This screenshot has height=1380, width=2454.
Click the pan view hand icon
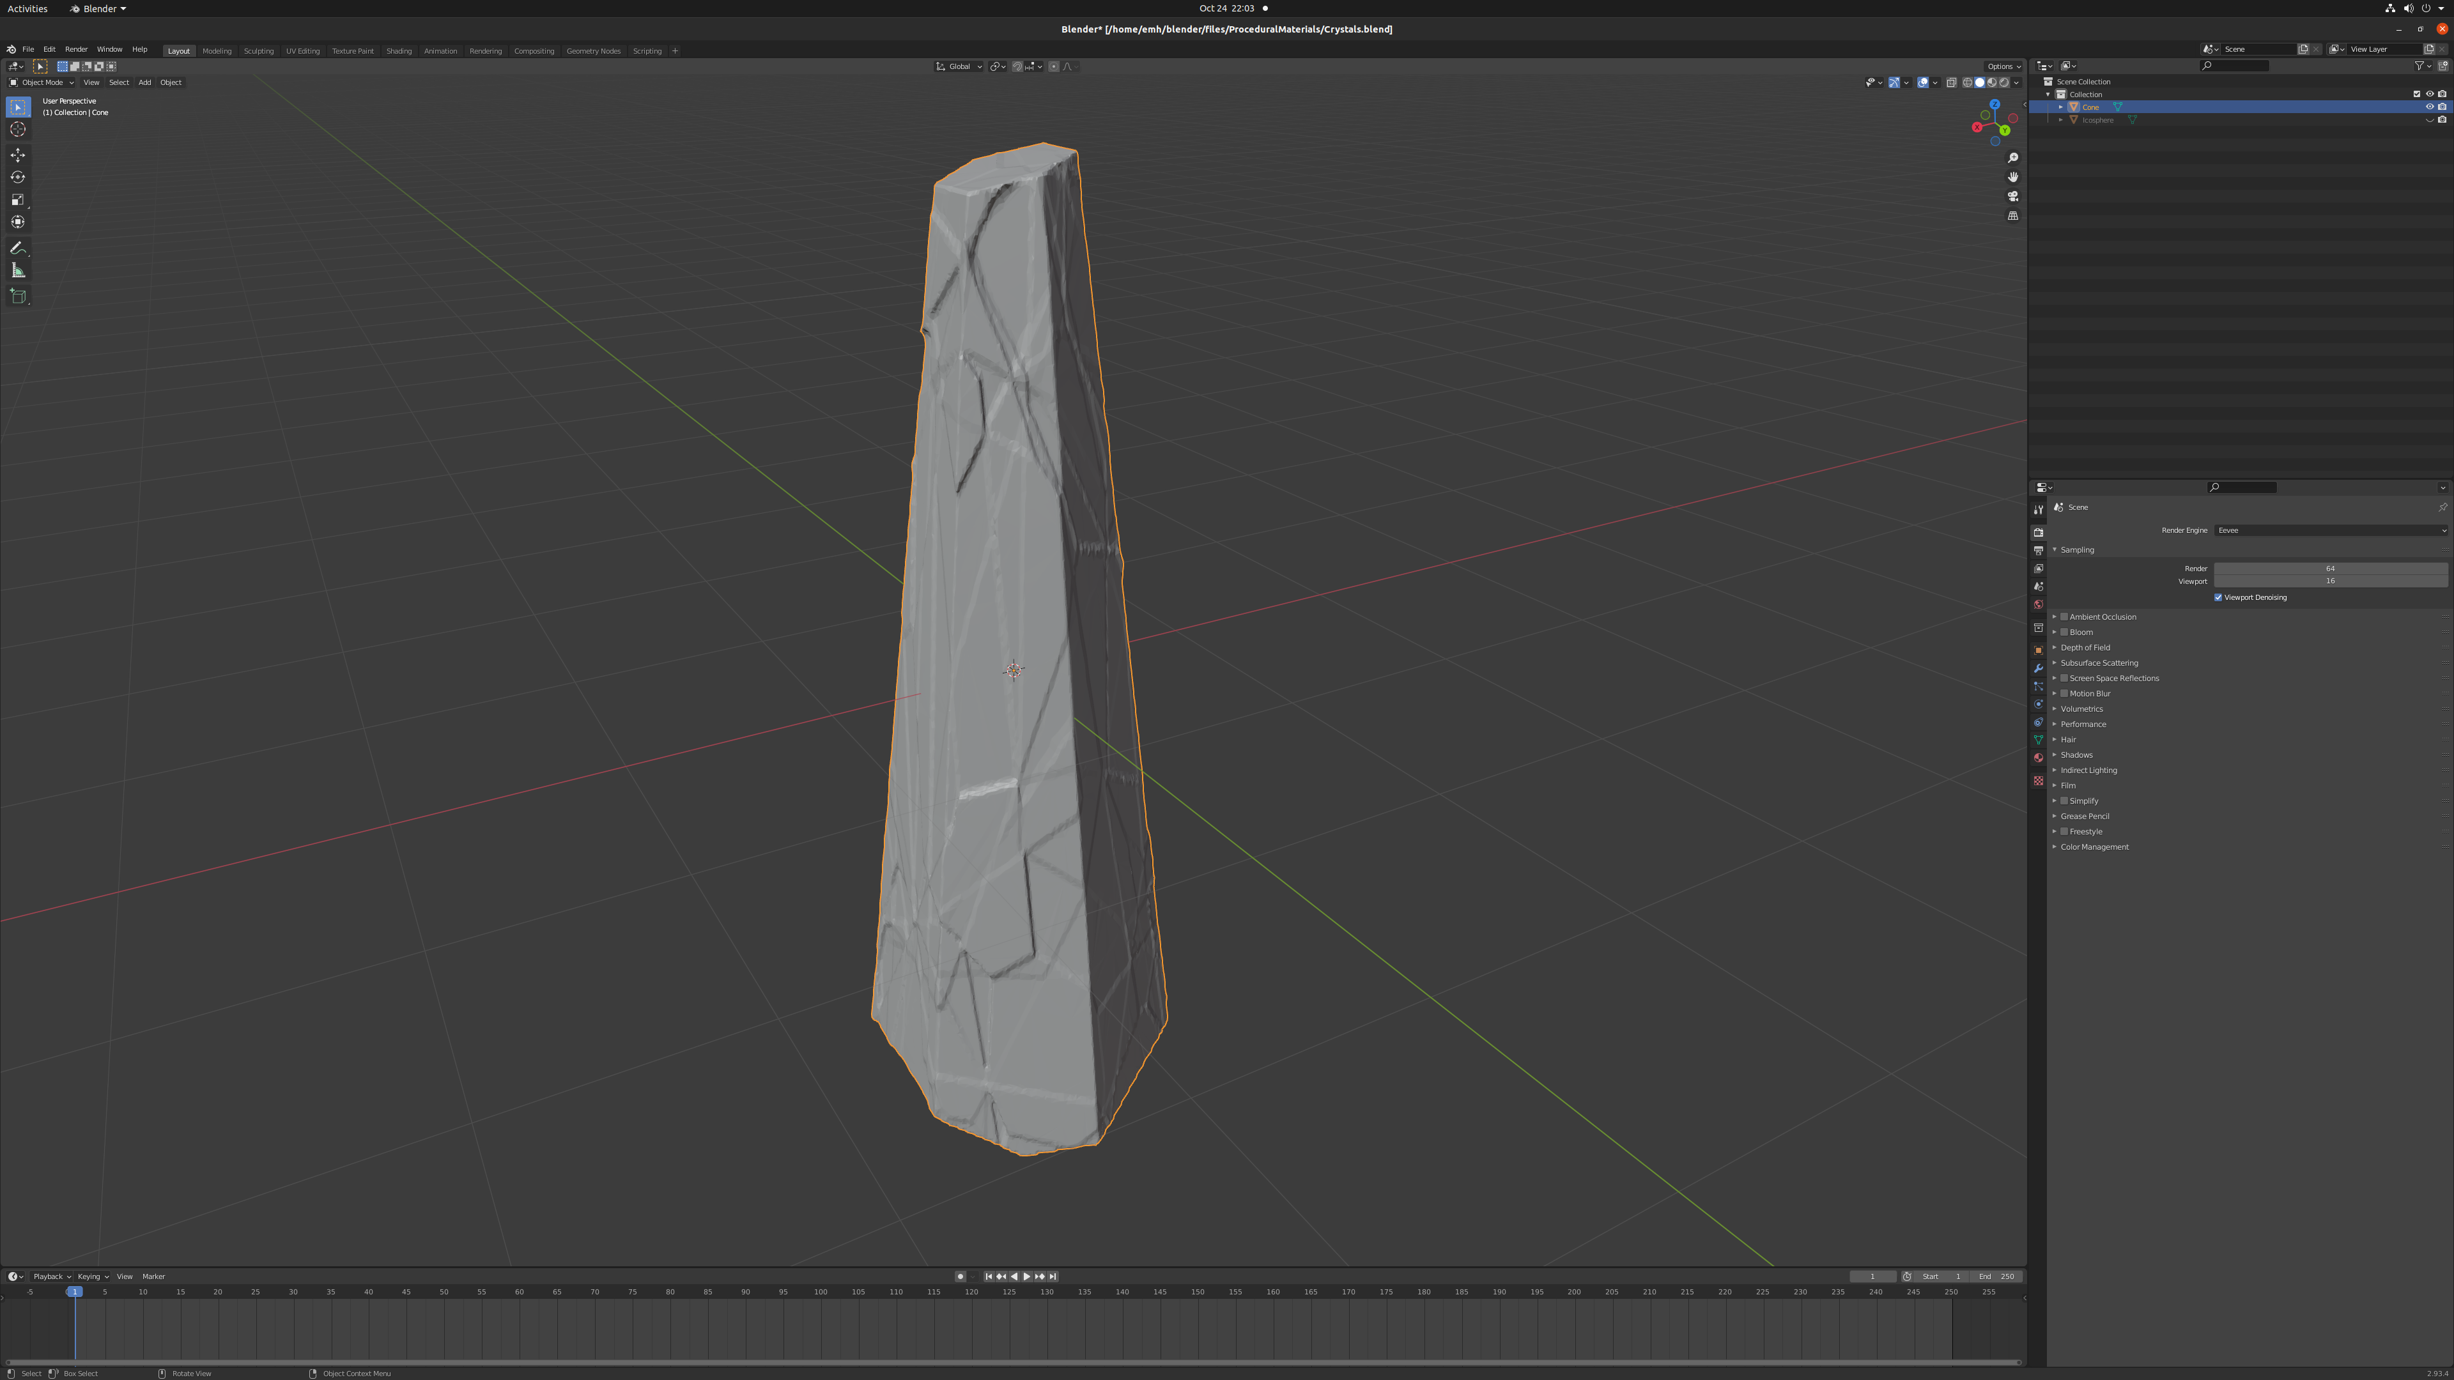(2013, 177)
